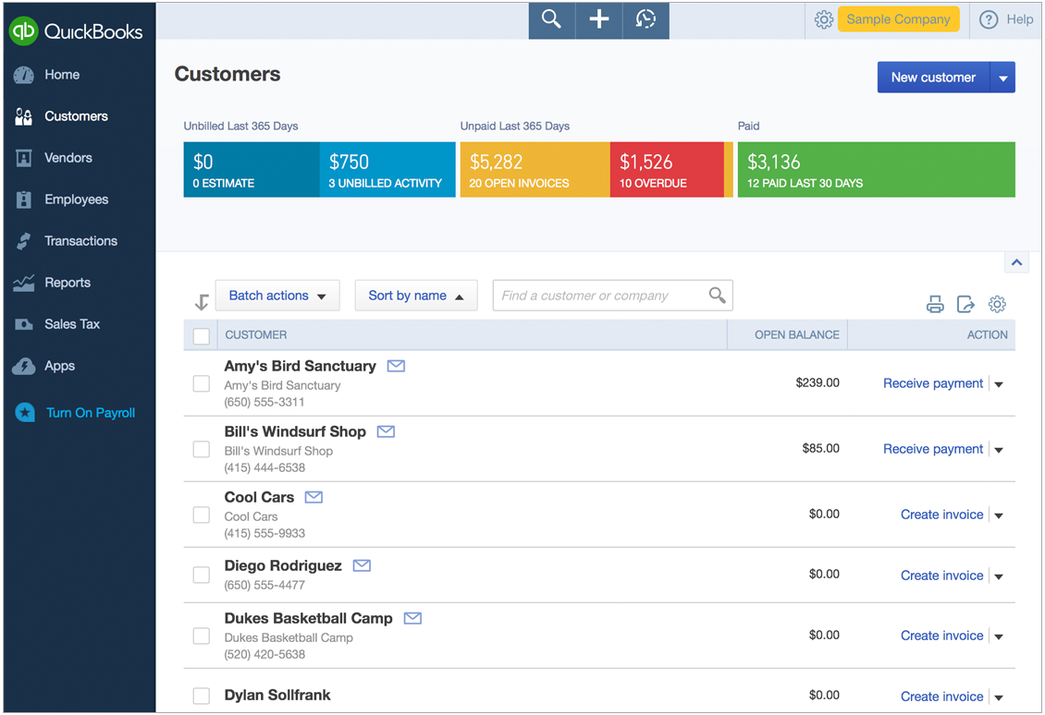The width and height of the screenshot is (1045, 715).
Task: Click the plus Create icon
Action: click(598, 19)
